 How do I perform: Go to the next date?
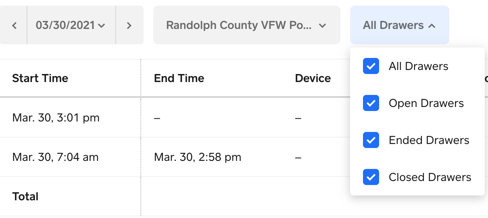pos(129,25)
